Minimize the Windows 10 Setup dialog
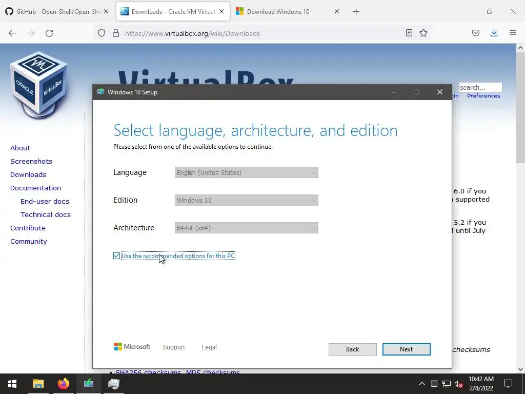The width and height of the screenshot is (525, 394). point(393,92)
